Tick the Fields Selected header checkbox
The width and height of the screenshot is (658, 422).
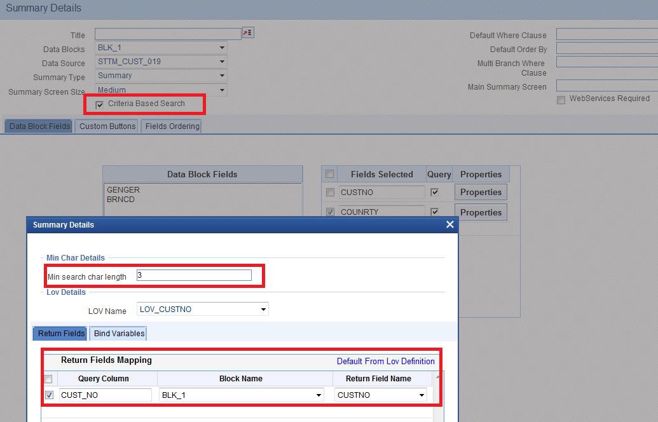pos(330,174)
